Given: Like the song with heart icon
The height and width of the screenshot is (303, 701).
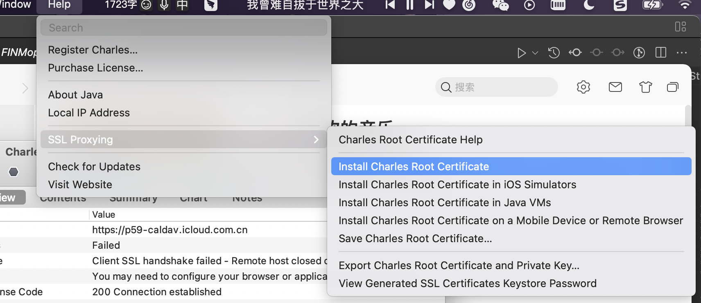Looking at the screenshot, I should [x=449, y=5].
